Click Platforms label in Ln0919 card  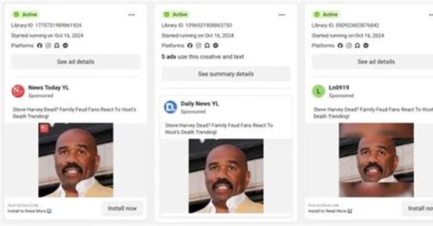(323, 46)
